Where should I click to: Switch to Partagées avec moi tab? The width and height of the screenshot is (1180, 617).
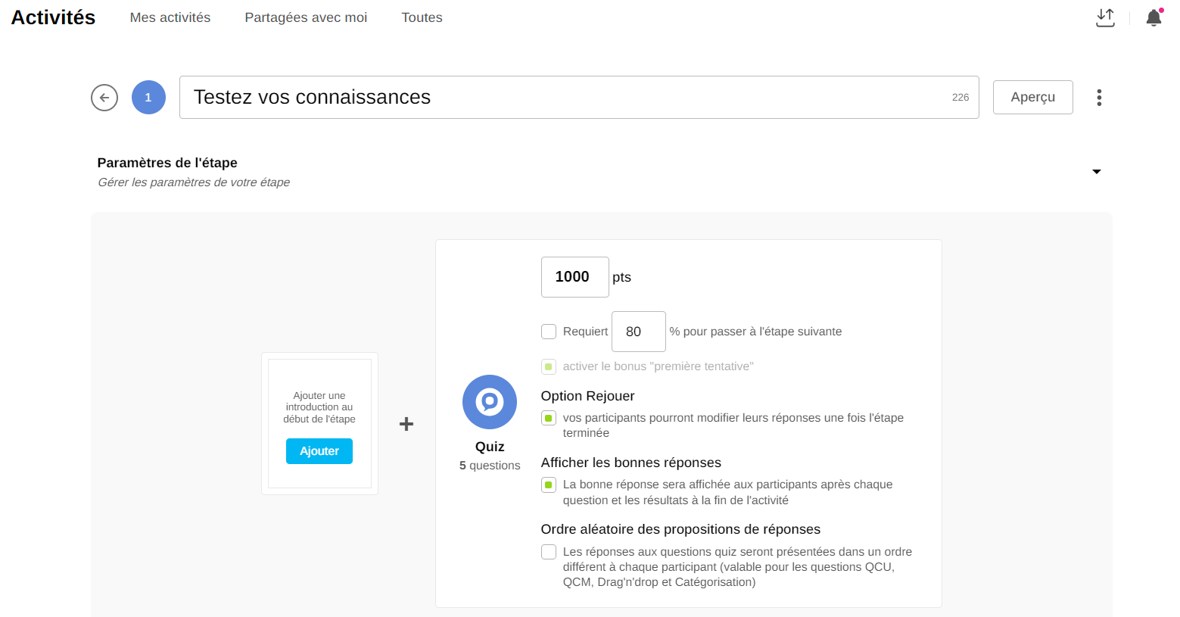[x=306, y=17]
